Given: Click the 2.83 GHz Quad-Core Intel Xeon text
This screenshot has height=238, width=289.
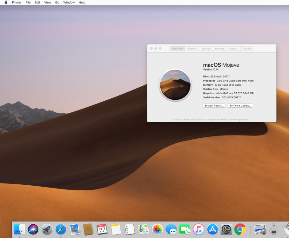Looking at the screenshot, I should coord(235,81).
